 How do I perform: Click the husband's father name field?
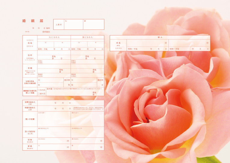[51, 80]
